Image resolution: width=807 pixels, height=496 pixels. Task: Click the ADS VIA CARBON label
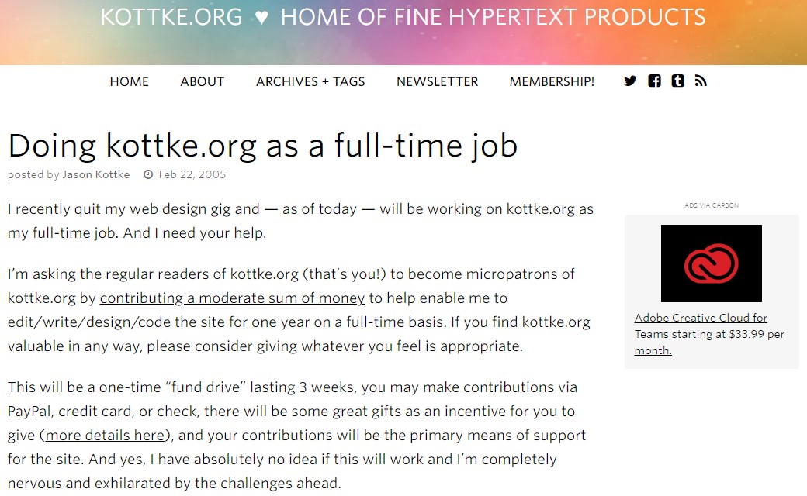tap(712, 205)
